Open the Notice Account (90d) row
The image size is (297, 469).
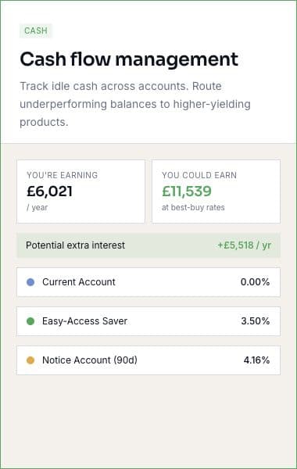[x=148, y=360]
